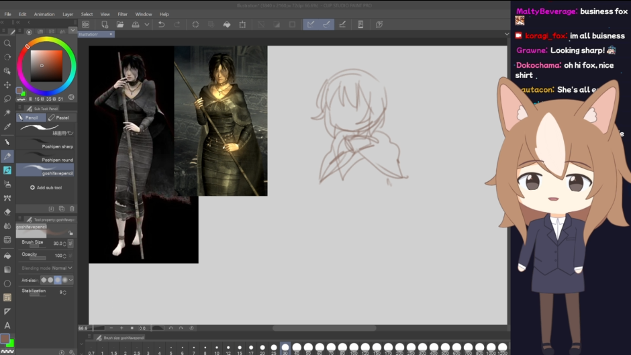Open the Filter menu
631x355 pixels.
122,14
